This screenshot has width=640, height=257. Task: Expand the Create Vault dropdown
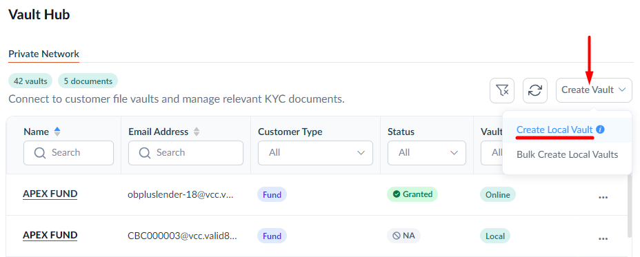(594, 90)
